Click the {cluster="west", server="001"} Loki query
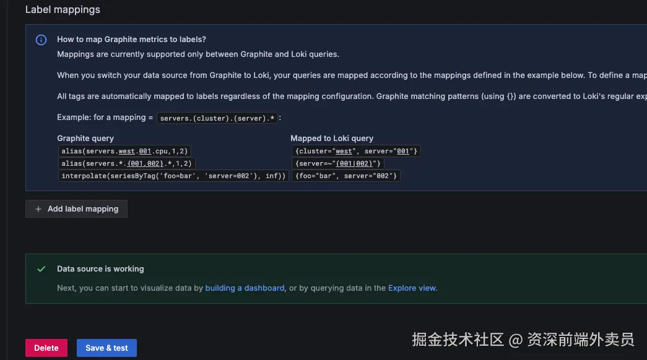647x360 pixels. tap(356, 151)
